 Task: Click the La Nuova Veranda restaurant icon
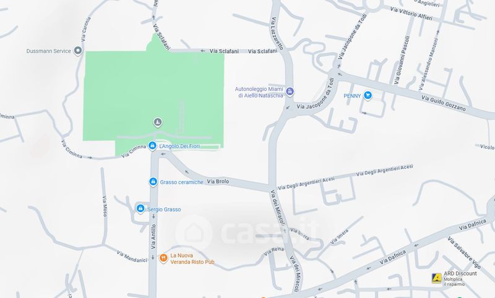[163, 258]
